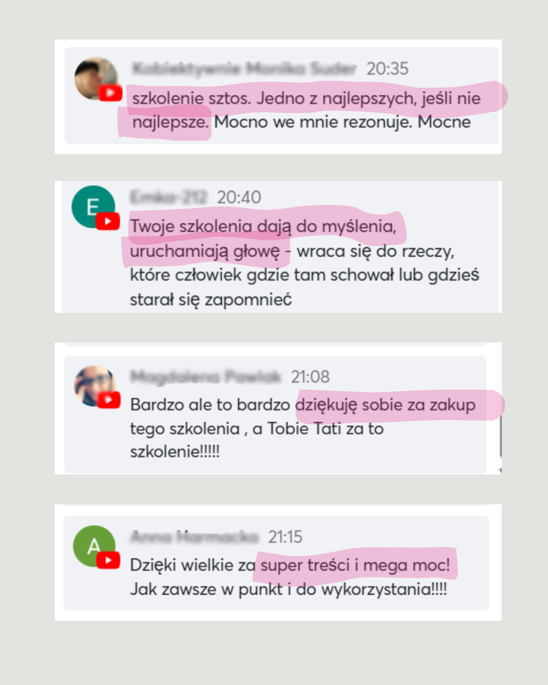Click the blurred username next to 20:40
Screen dimensions: 548x685
(x=169, y=197)
